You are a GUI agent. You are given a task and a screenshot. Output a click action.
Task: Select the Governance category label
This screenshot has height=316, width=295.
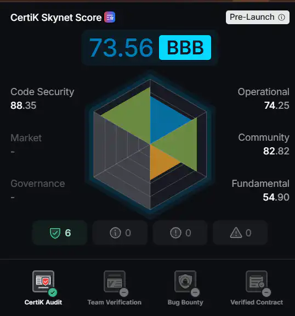pos(38,184)
